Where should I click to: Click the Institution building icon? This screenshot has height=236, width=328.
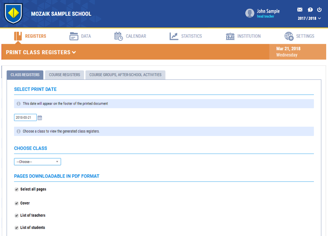pos(230,36)
